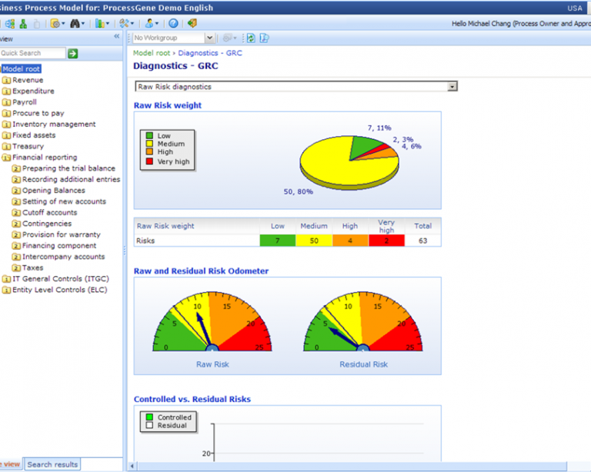Screen dimensions: 591x472
Task: Open the No Workgroup dropdown
Action: click(x=209, y=38)
